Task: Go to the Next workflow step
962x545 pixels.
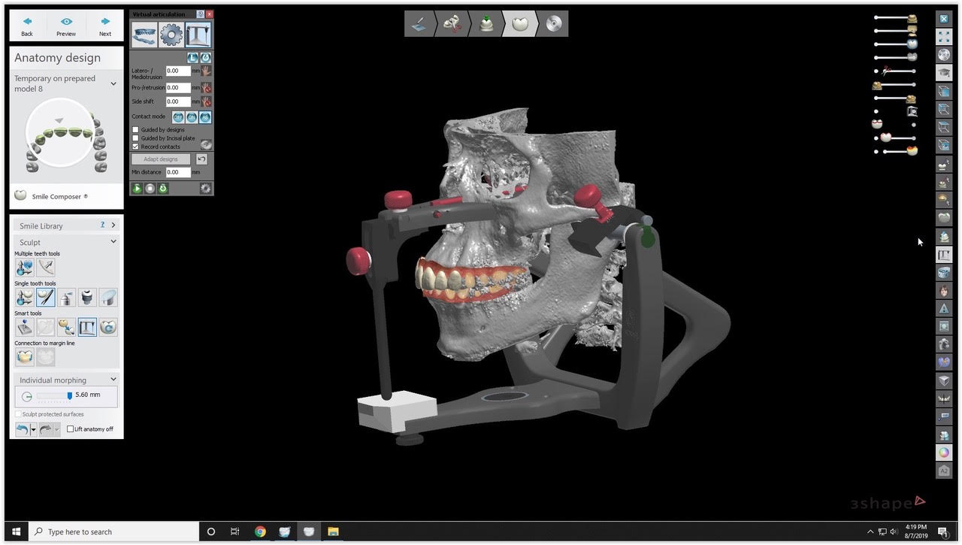Action: coord(105,26)
